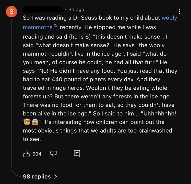
Task: Click the reply speech-bubble icon
Action: pyautogui.click(x=77, y=154)
